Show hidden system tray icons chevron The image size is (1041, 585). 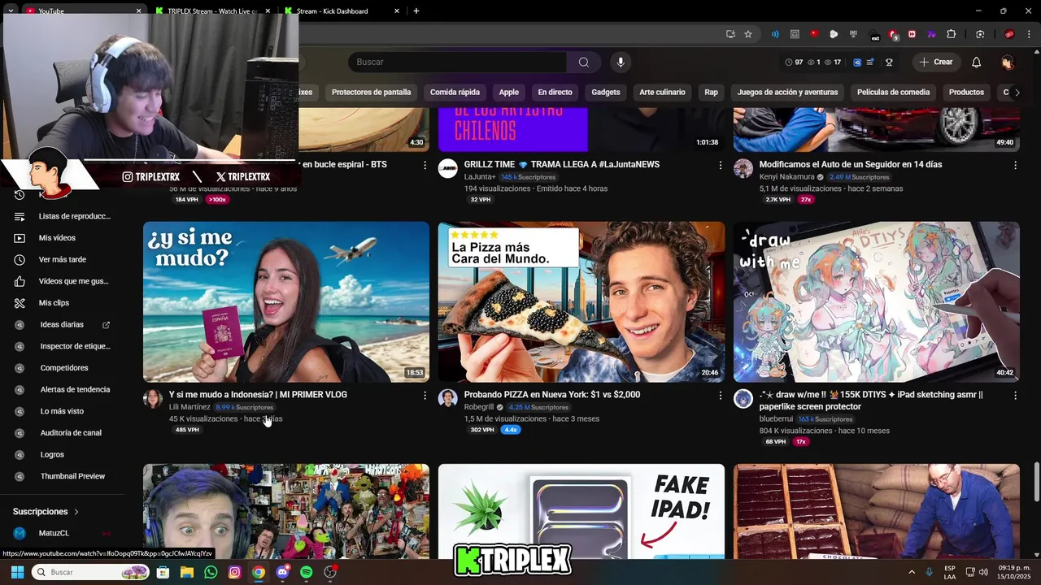pos(911,572)
